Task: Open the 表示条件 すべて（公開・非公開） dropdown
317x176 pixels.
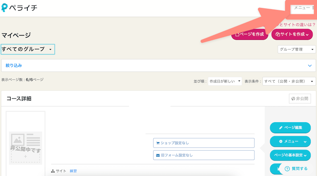Action: 289,81
